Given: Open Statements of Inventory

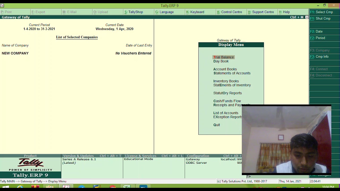Looking at the screenshot, I should click(232, 85).
